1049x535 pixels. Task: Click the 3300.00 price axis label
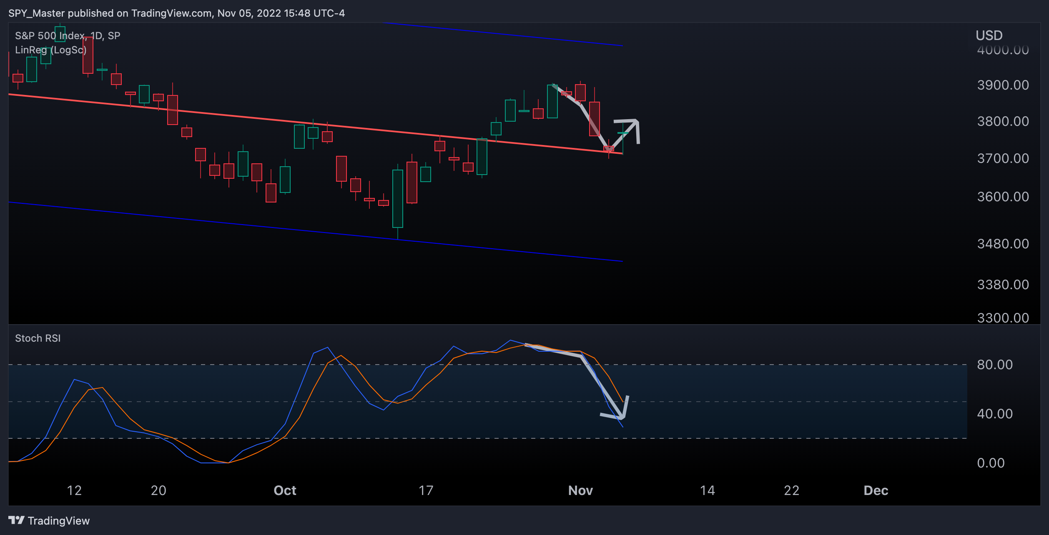click(1003, 318)
